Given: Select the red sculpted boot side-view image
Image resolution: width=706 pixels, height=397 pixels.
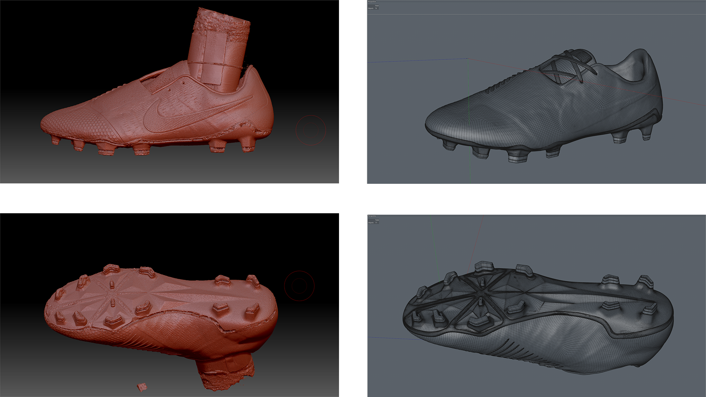Looking at the screenshot, I should pyautogui.click(x=170, y=92).
